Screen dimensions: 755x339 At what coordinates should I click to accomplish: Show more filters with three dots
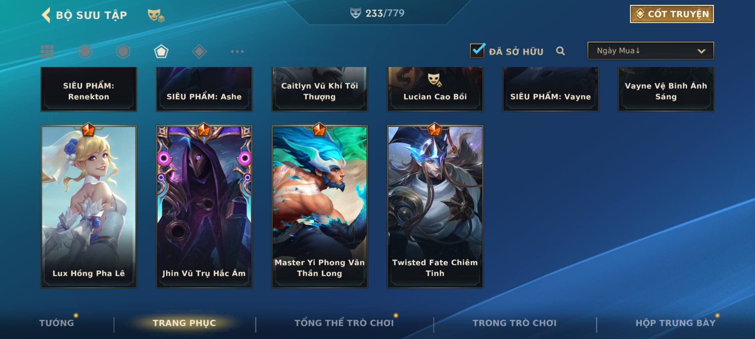(x=237, y=51)
